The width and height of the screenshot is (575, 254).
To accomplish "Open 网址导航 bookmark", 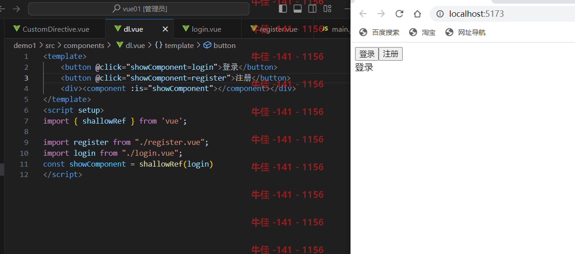I will coord(465,32).
